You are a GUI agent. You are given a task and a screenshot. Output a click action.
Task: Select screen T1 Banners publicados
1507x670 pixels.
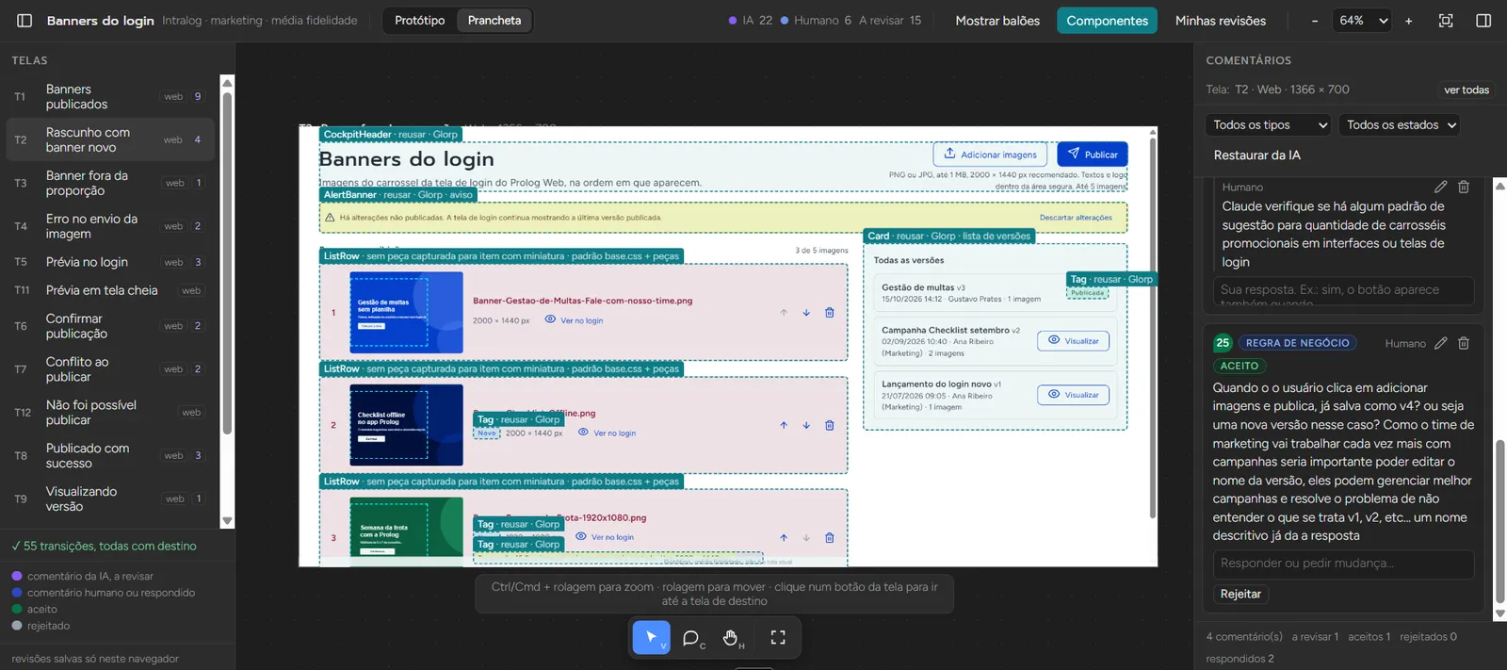click(x=110, y=97)
